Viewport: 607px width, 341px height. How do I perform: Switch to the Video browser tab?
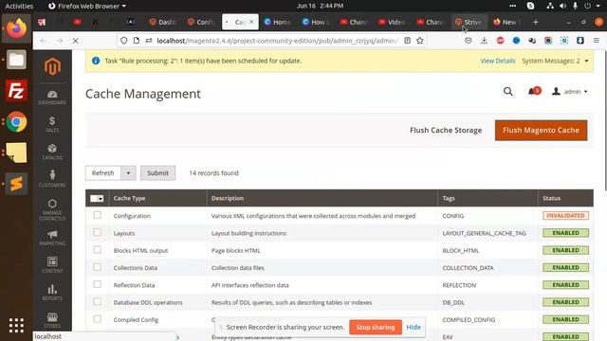(x=393, y=23)
